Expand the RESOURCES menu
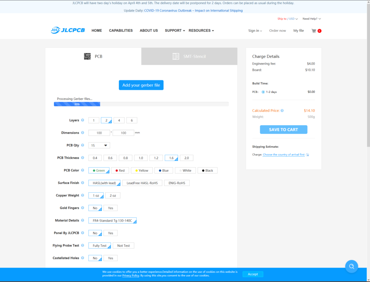Screen dimensions: 370x282 coord(201,30)
